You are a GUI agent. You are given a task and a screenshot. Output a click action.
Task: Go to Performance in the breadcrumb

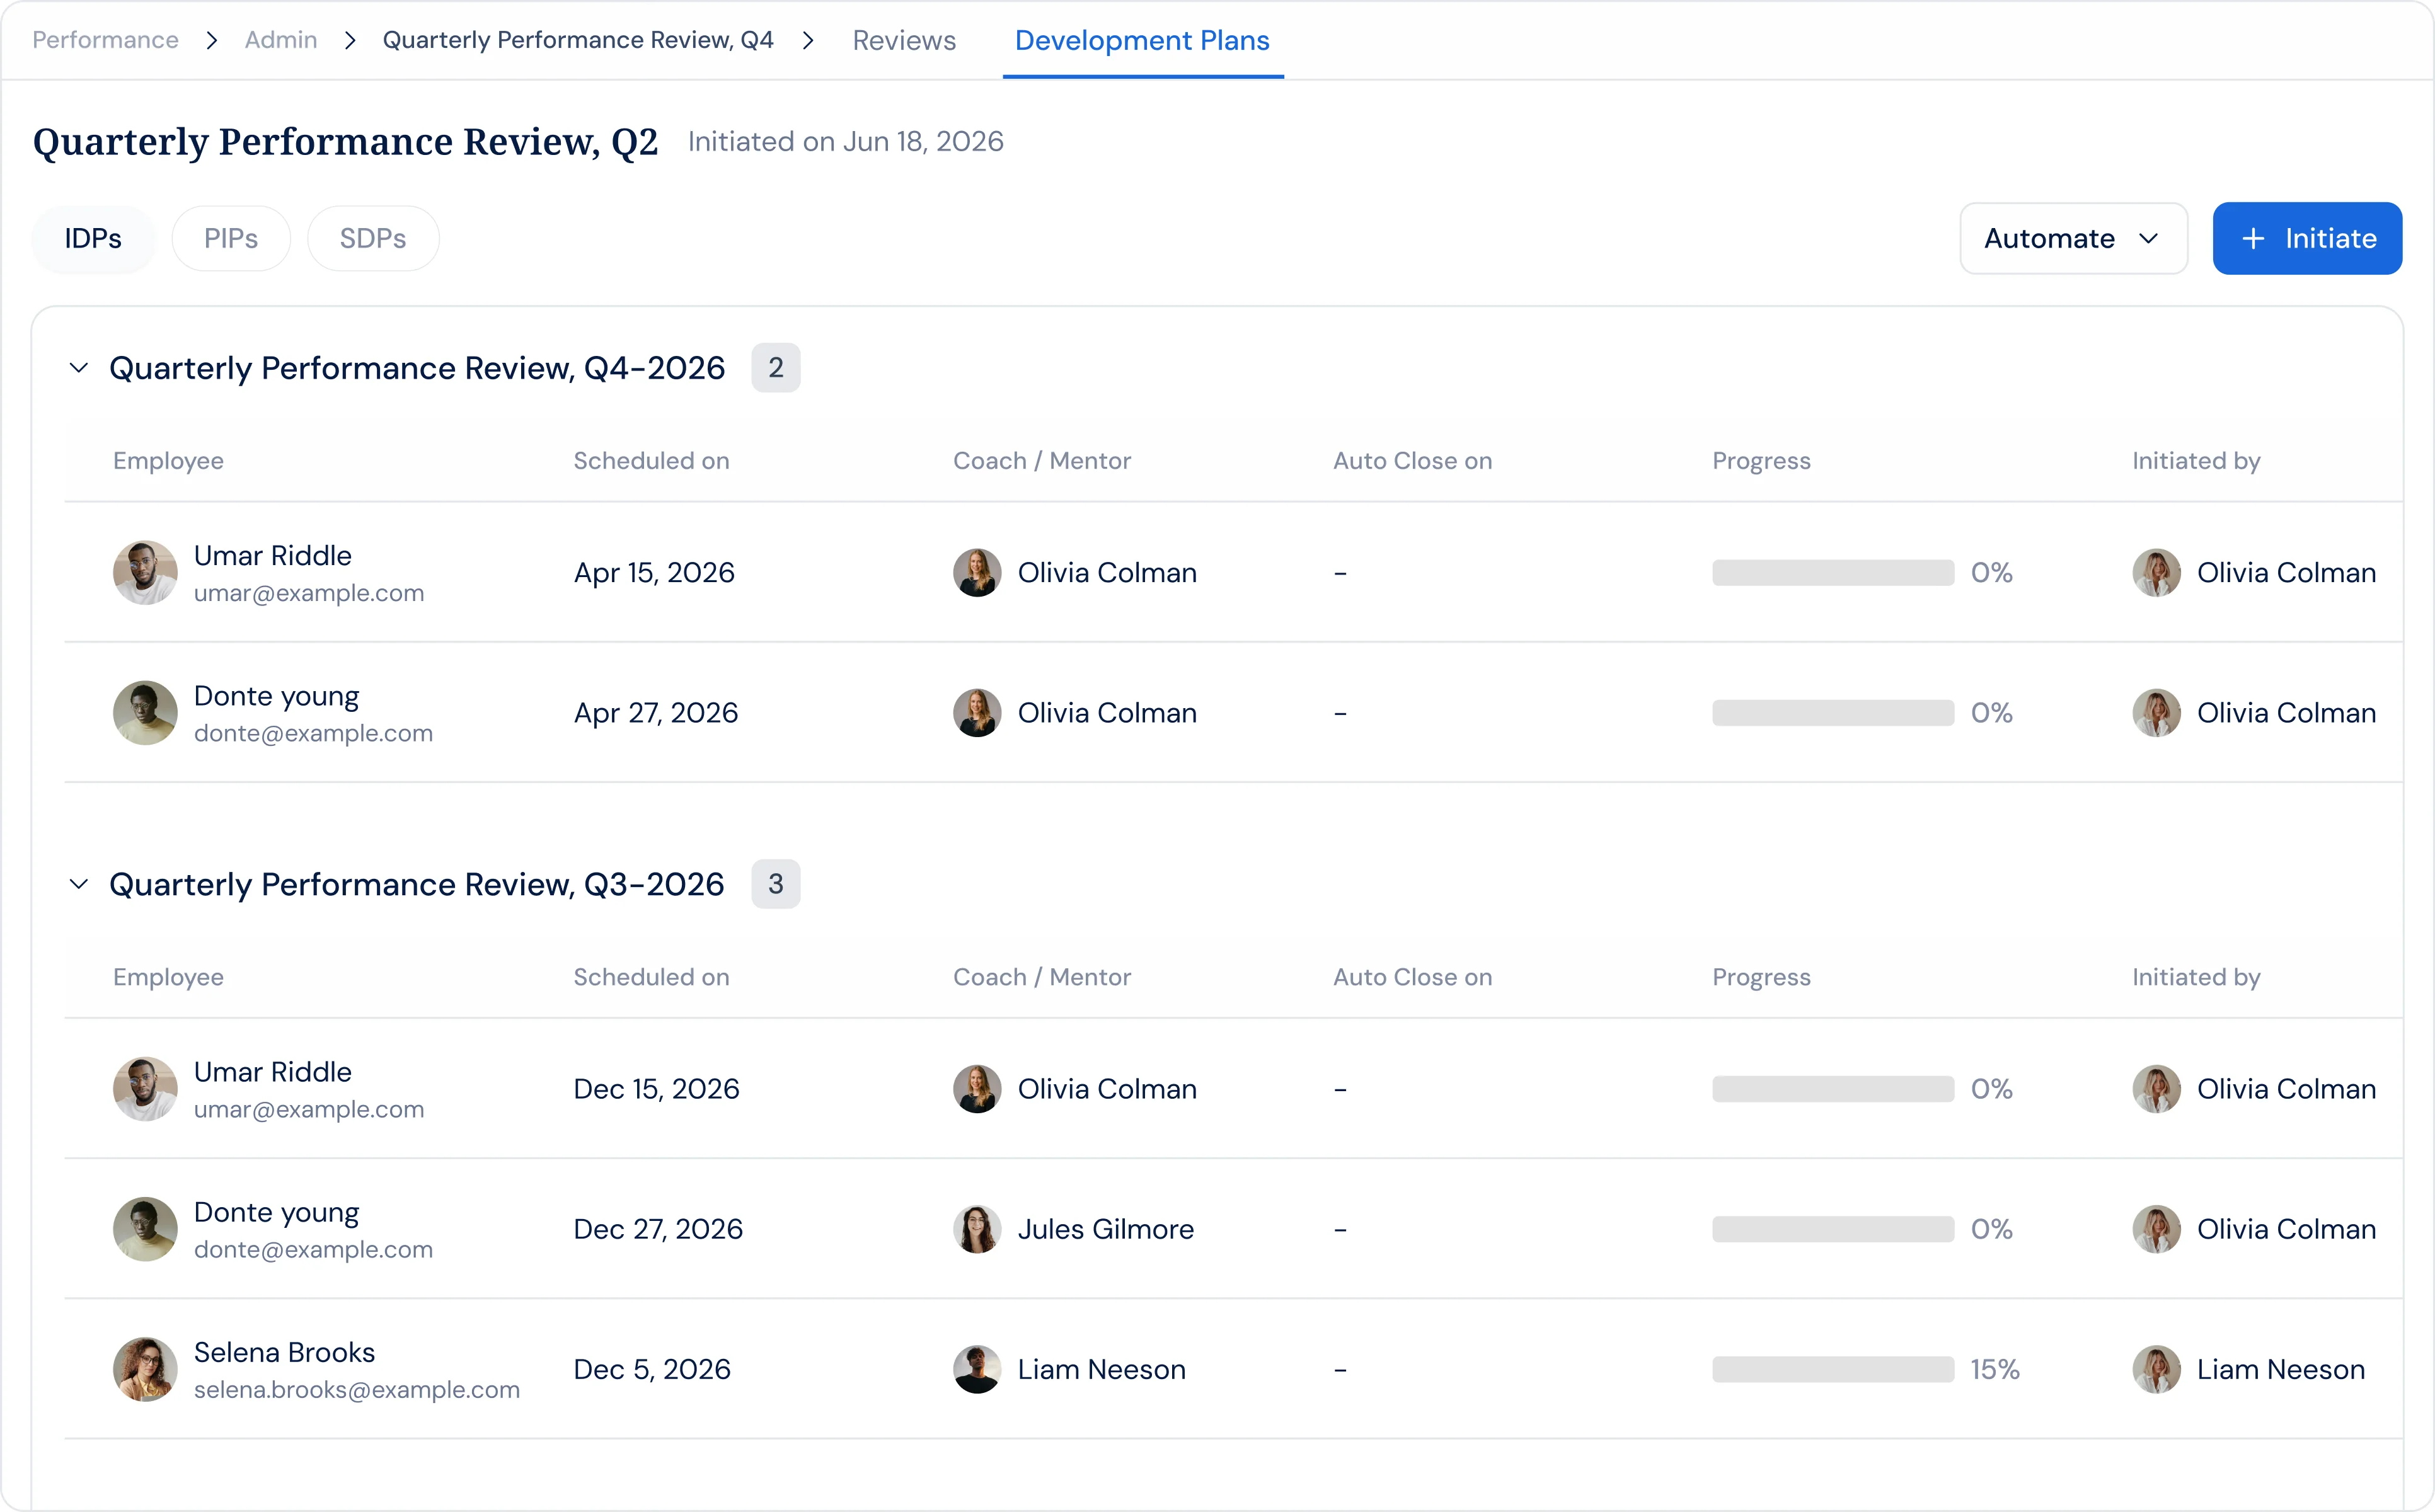click(x=105, y=40)
